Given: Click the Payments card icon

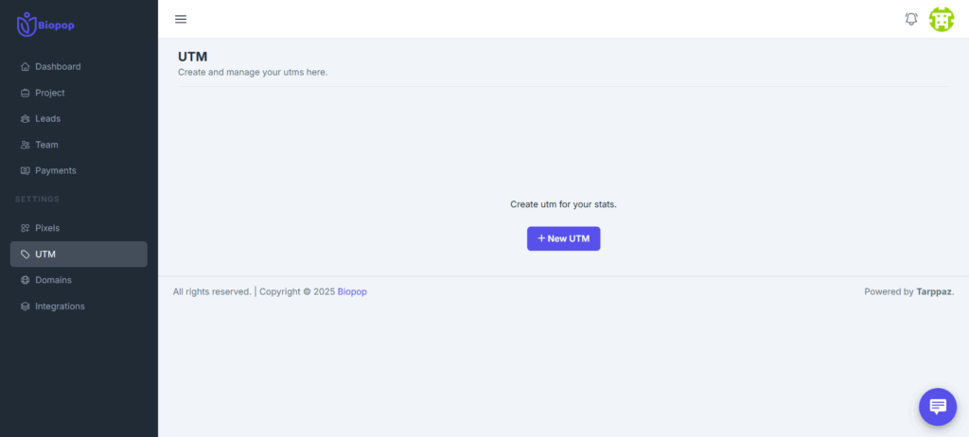Looking at the screenshot, I should click(26, 171).
